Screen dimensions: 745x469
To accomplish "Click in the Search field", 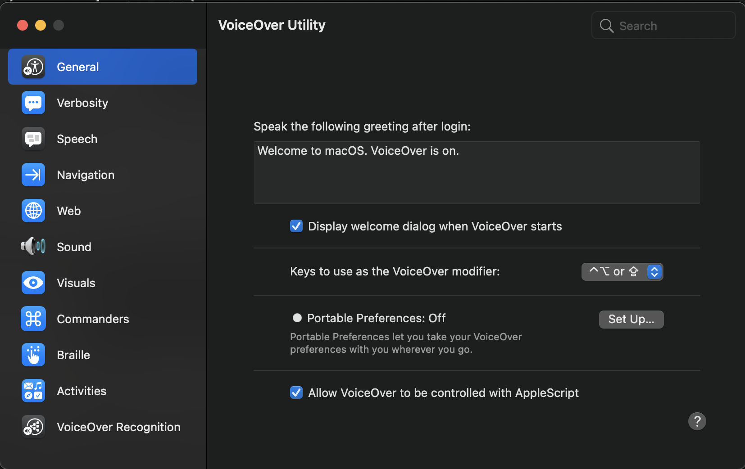I will [663, 26].
